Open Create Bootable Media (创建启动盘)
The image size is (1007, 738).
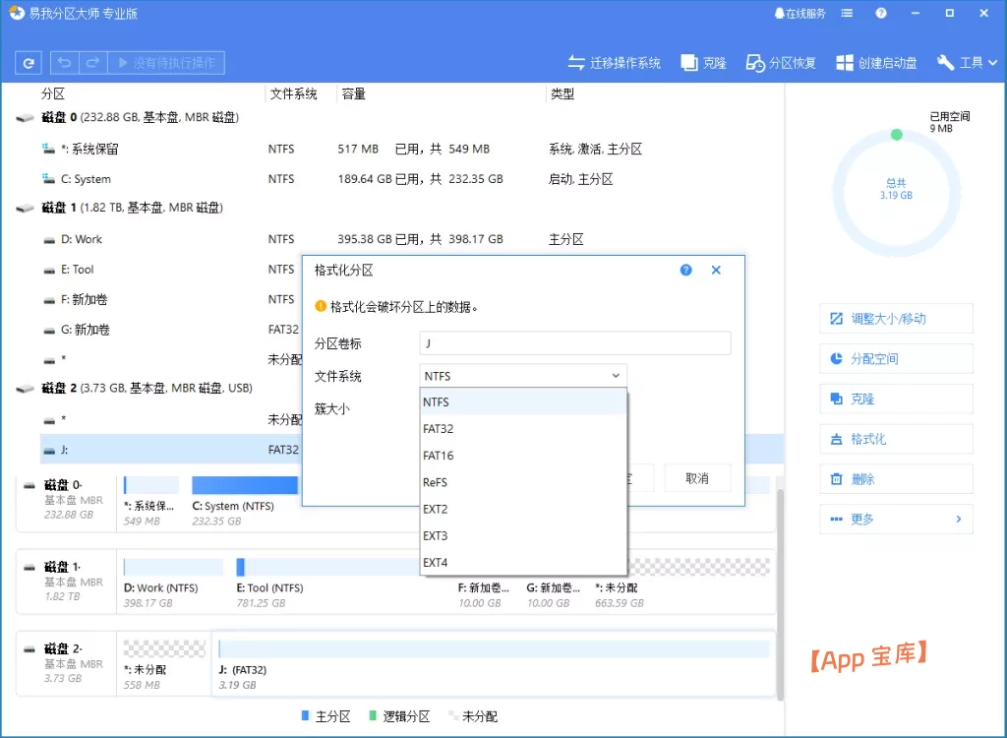tap(876, 63)
